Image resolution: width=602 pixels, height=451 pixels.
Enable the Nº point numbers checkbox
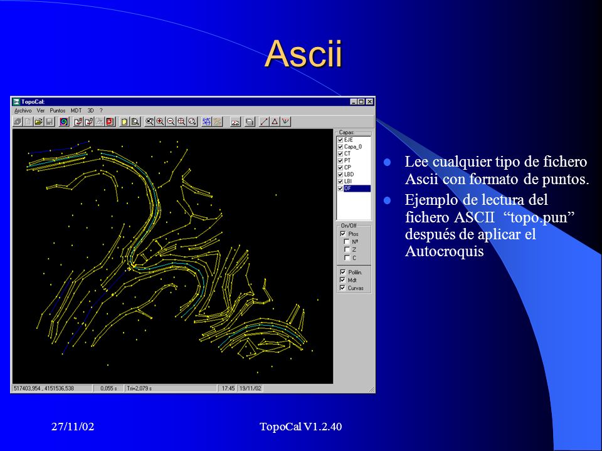(x=347, y=242)
